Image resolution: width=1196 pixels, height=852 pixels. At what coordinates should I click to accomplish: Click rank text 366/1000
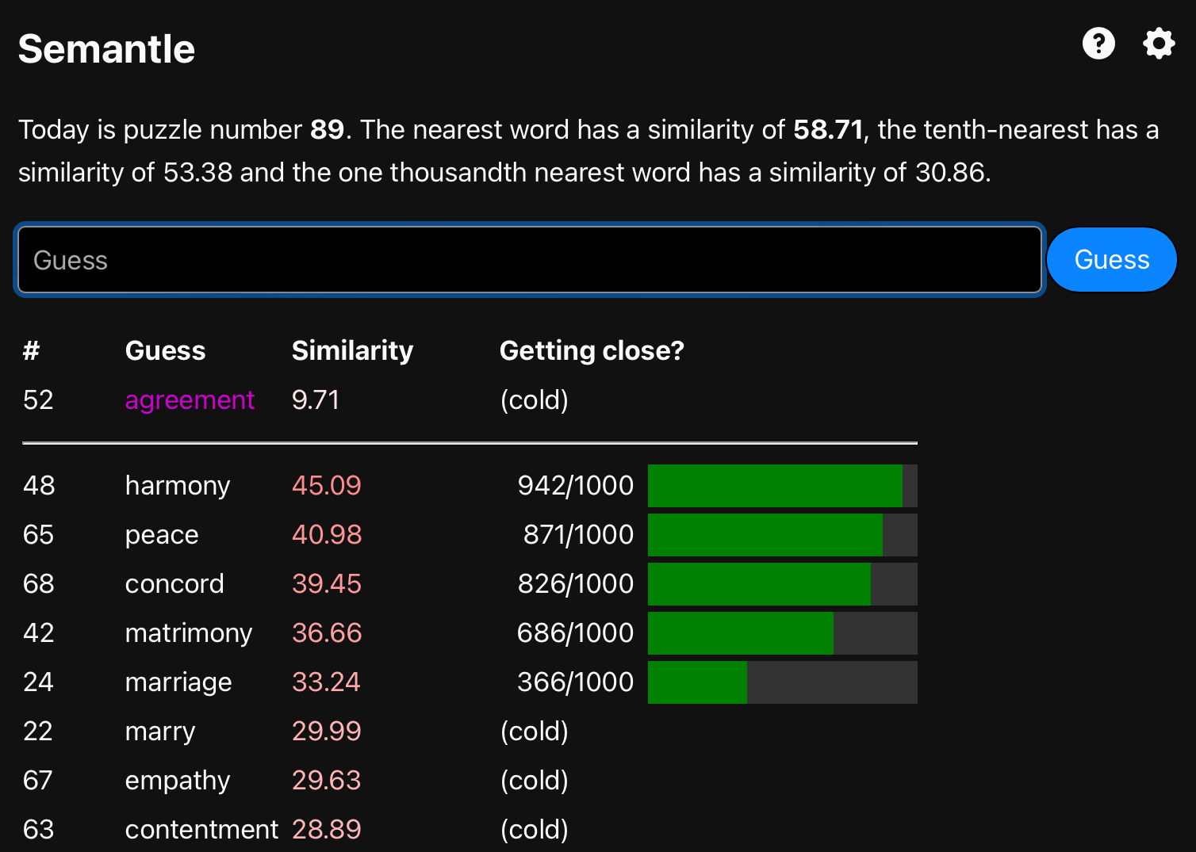point(576,682)
